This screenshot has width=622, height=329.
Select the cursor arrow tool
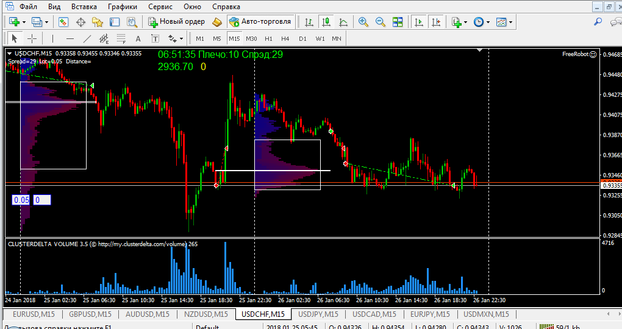pos(15,38)
